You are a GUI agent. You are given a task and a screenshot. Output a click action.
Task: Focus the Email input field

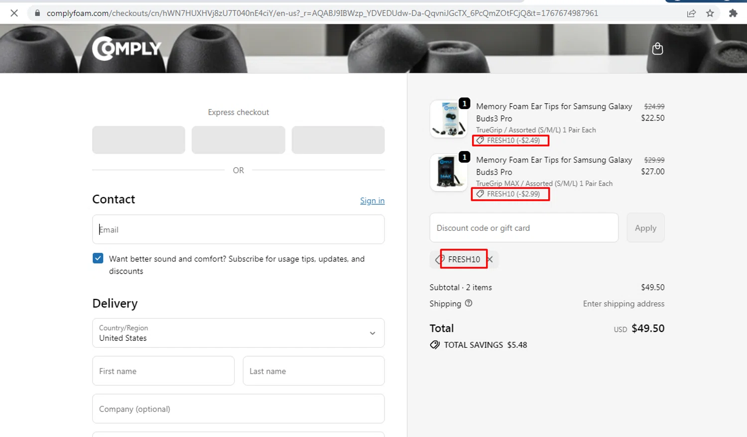[x=238, y=229]
